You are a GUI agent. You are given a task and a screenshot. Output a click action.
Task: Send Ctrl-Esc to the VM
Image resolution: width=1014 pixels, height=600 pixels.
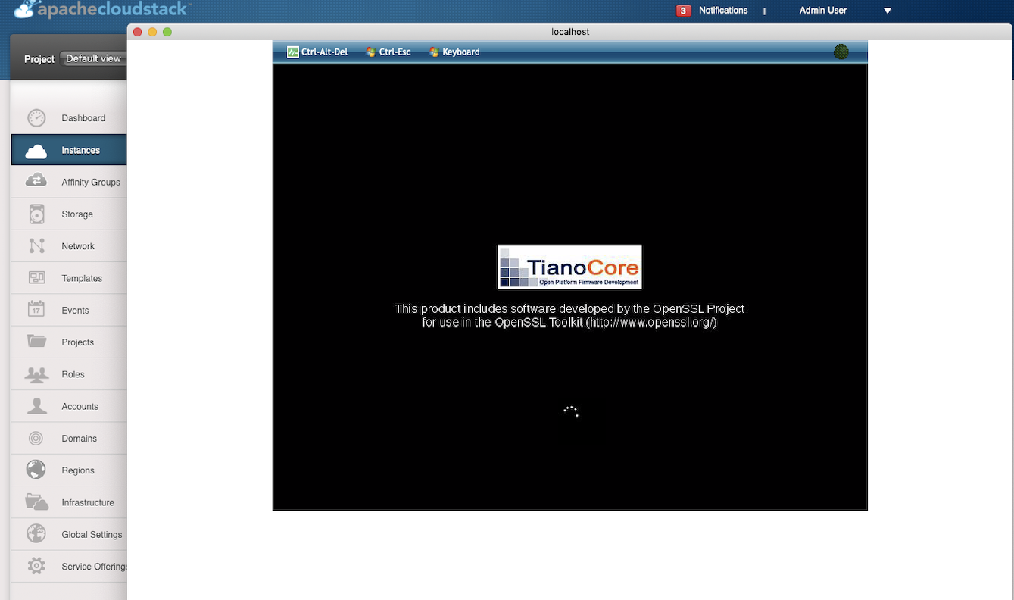click(x=388, y=52)
